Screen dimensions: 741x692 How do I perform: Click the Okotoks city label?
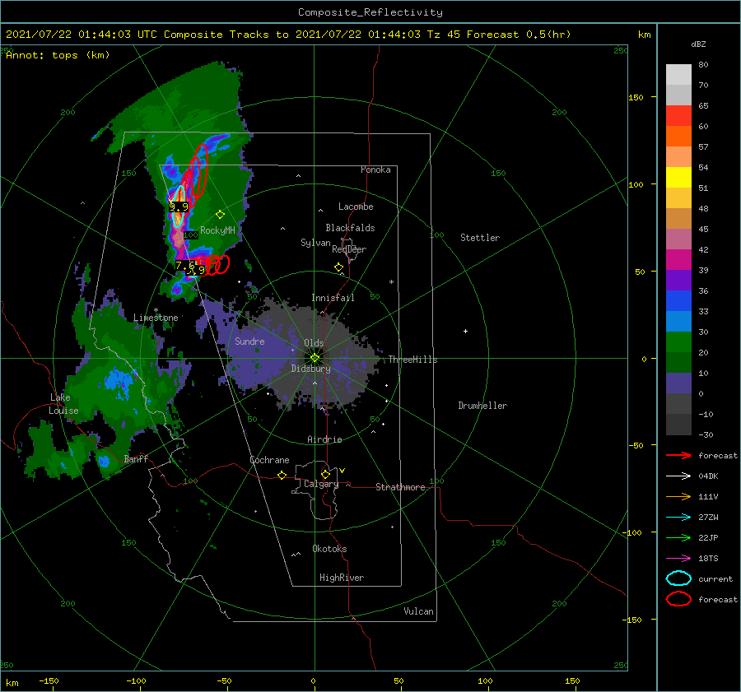tap(329, 549)
